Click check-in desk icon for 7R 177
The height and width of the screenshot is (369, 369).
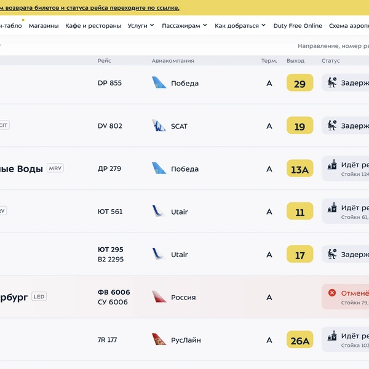[x=332, y=336]
